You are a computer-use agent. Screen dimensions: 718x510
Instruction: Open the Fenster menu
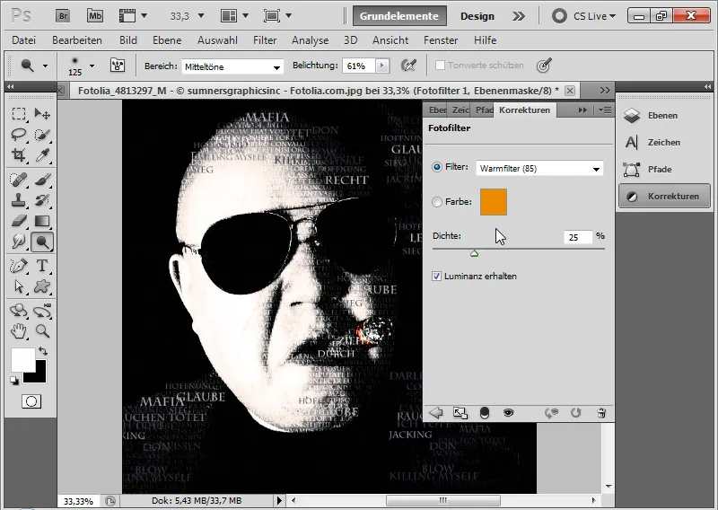(x=441, y=40)
